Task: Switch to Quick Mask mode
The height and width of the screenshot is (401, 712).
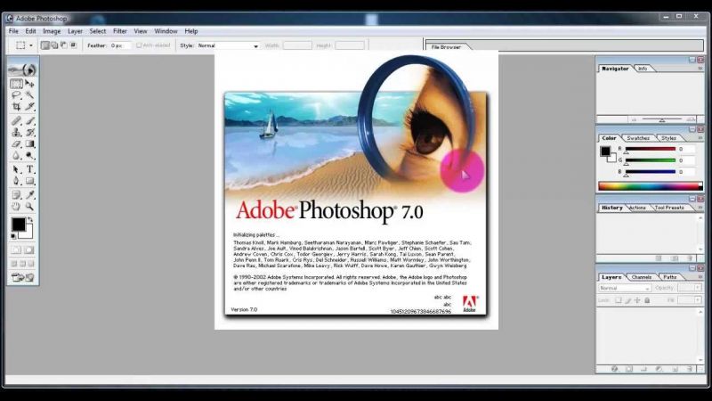Action: (30, 249)
